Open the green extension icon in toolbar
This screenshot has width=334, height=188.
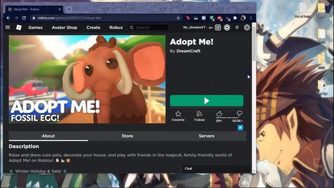212,18
